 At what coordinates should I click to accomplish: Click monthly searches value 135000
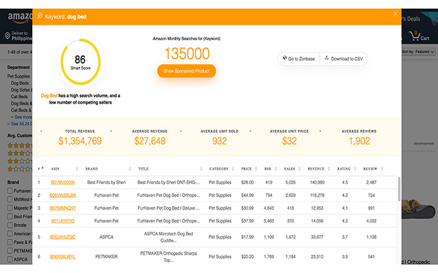click(x=187, y=53)
